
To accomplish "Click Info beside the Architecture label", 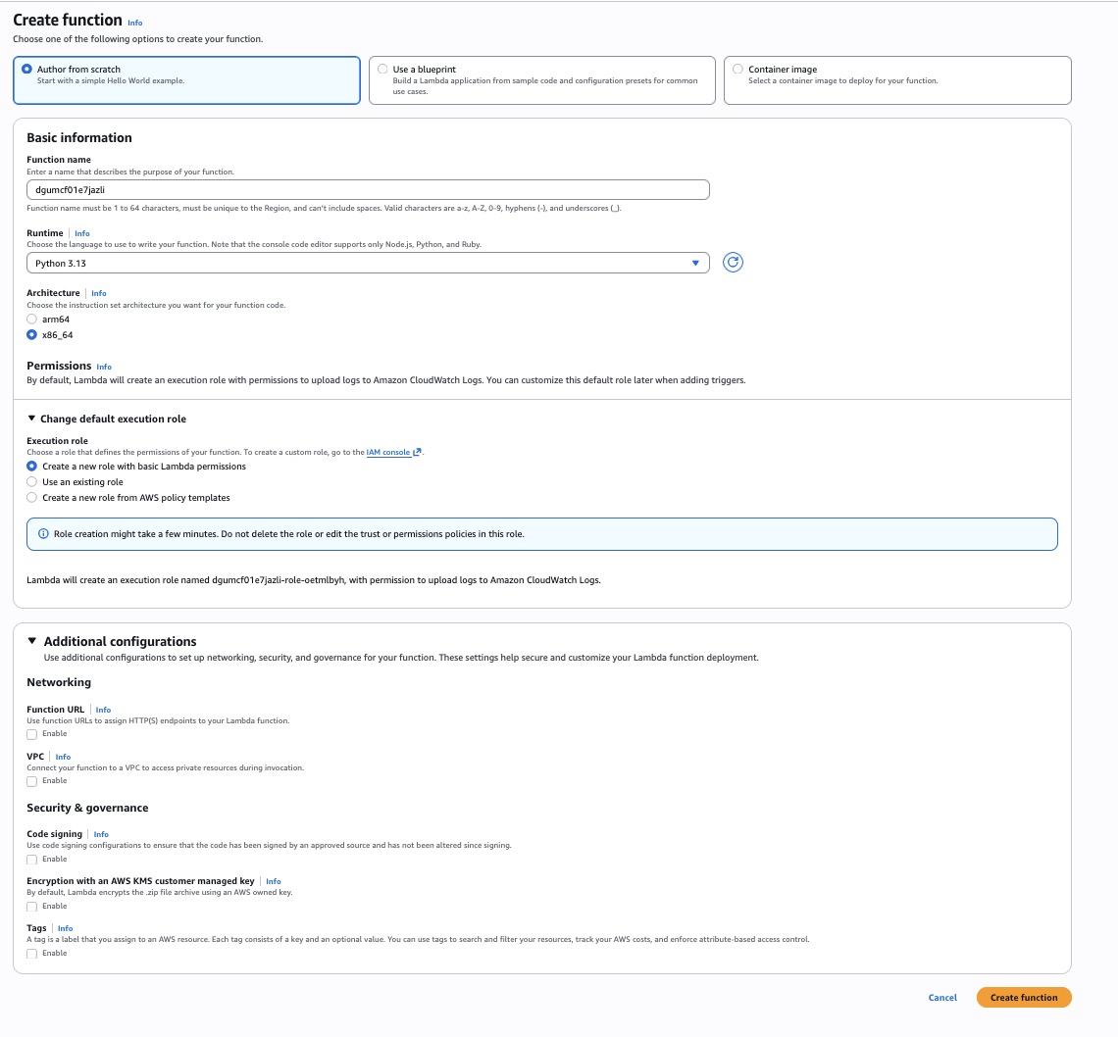I will tap(99, 293).
